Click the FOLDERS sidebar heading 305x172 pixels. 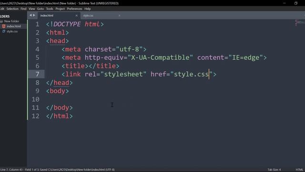[x=5, y=16]
